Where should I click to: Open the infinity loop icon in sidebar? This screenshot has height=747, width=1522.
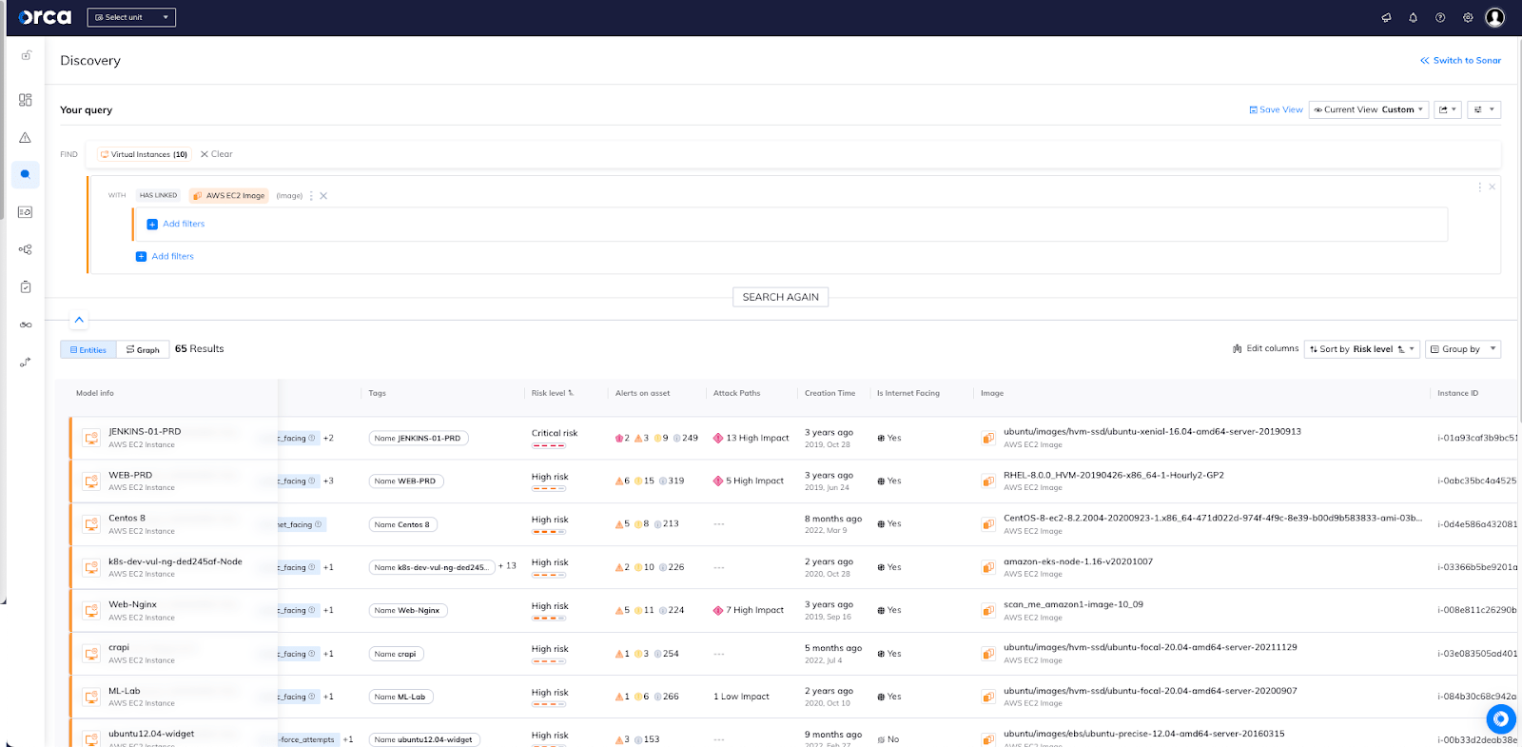(x=26, y=324)
